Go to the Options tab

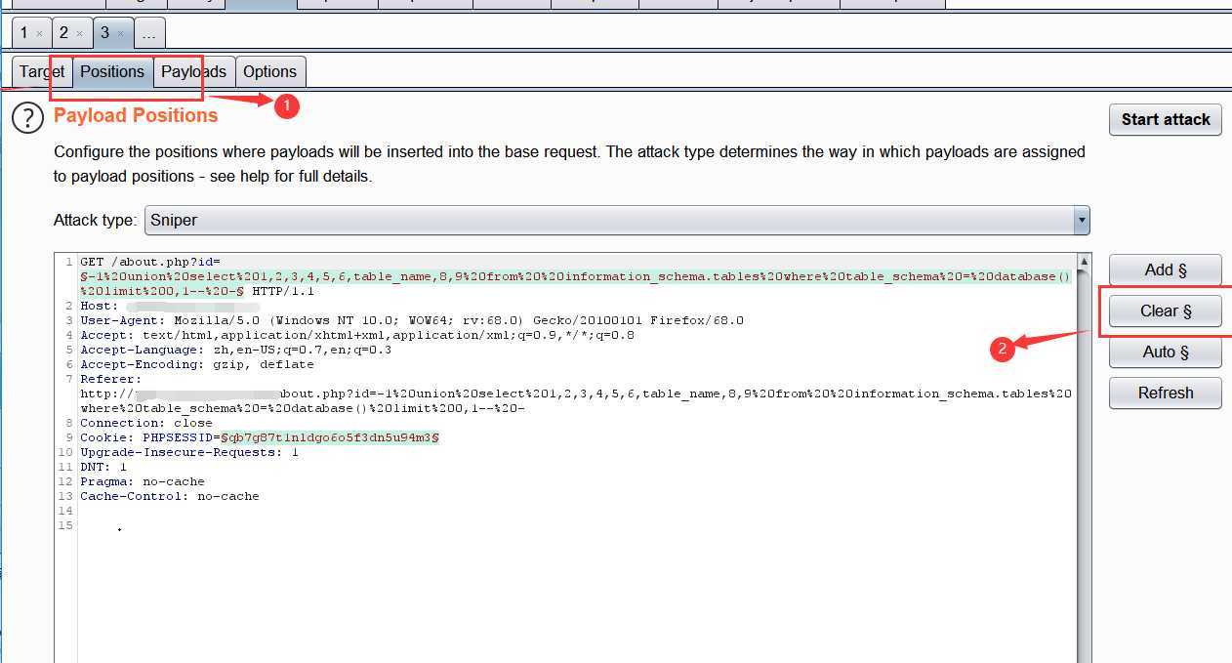click(269, 71)
